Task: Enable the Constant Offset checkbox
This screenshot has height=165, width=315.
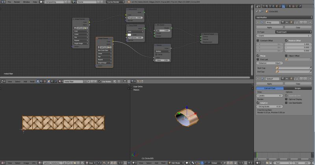Action: click(x=258, y=41)
